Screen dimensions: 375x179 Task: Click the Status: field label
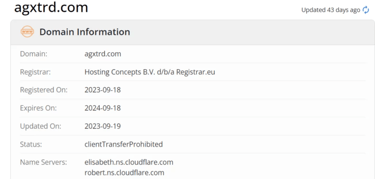31,144
